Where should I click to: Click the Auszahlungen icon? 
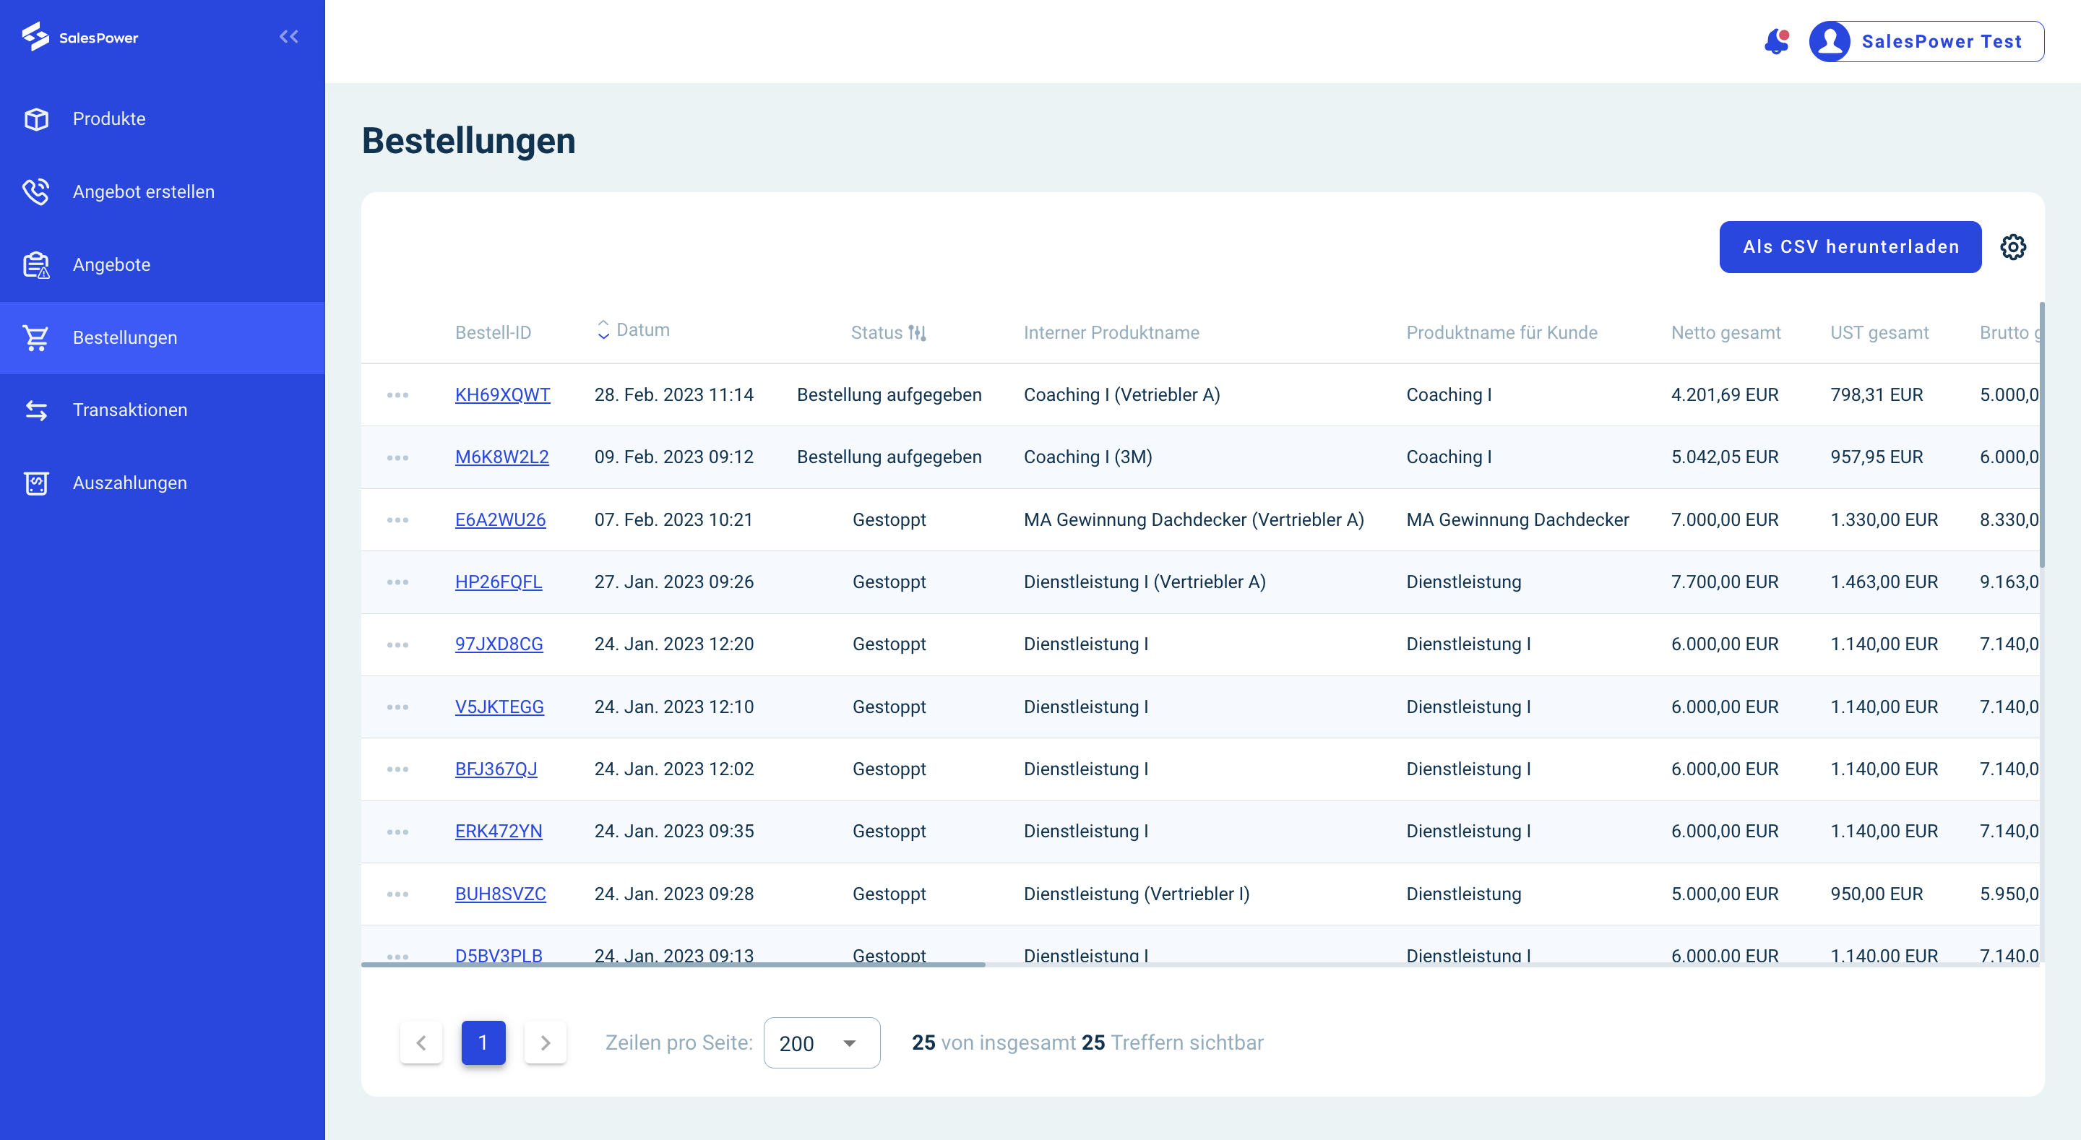36,483
